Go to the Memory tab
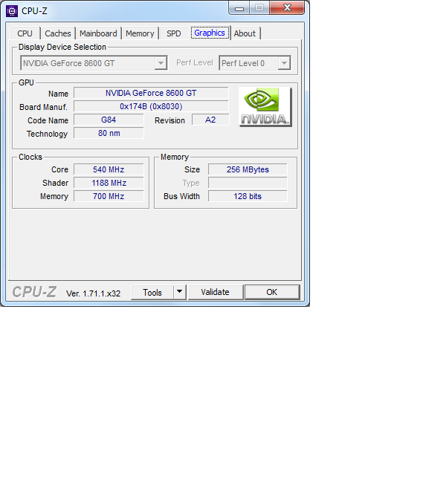 pos(140,33)
